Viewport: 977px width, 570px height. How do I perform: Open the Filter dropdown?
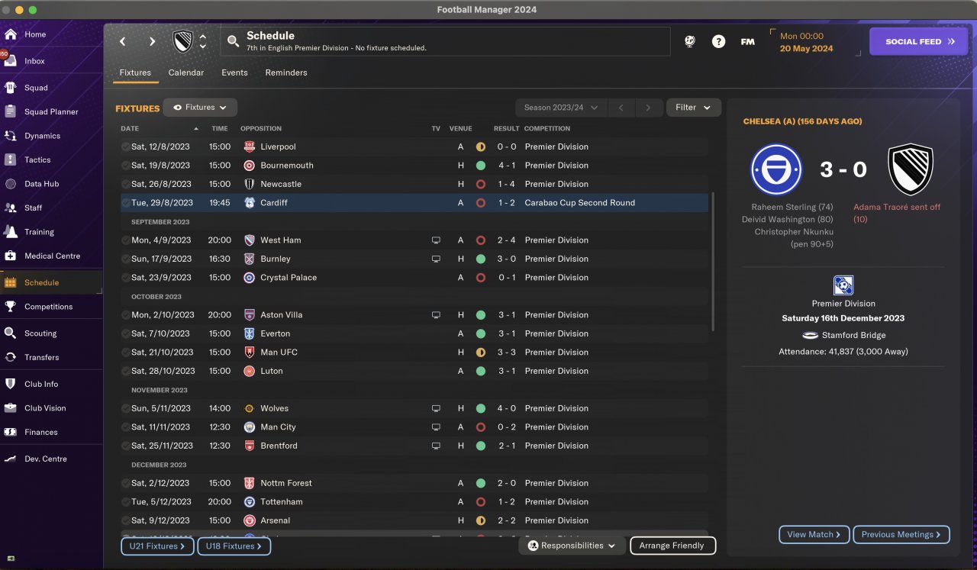694,108
